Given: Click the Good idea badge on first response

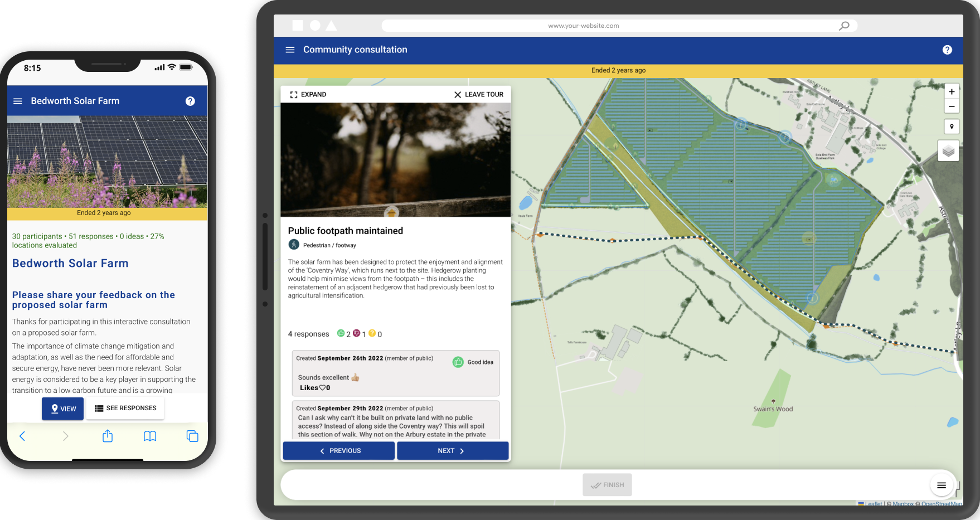Looking at the screenshot, I should click(x=473, y=362).
